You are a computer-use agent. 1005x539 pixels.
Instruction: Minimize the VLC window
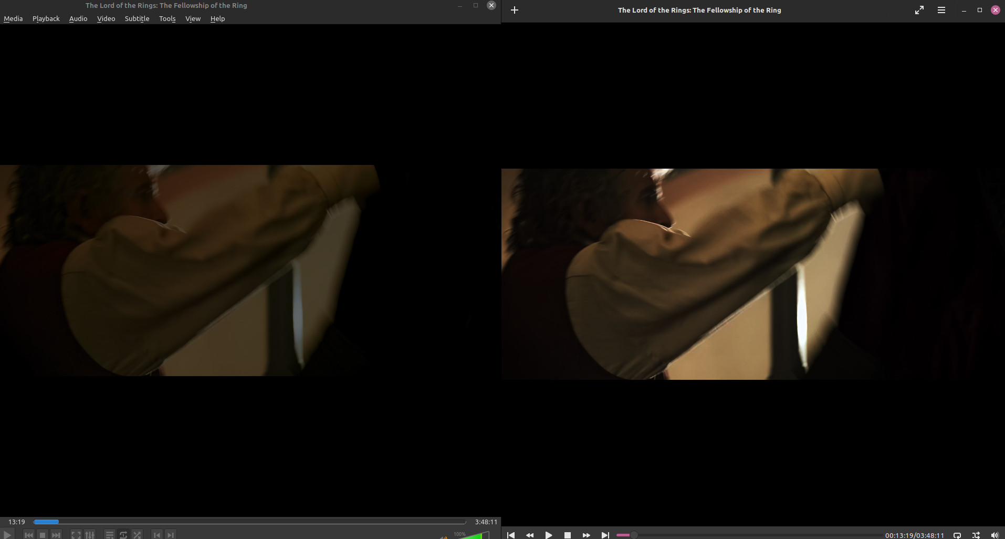tap(460, 5)
